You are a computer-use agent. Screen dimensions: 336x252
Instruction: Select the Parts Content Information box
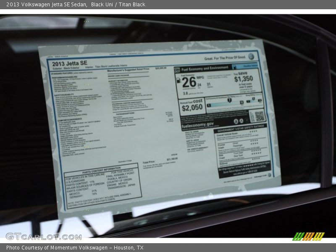(102, 185)
